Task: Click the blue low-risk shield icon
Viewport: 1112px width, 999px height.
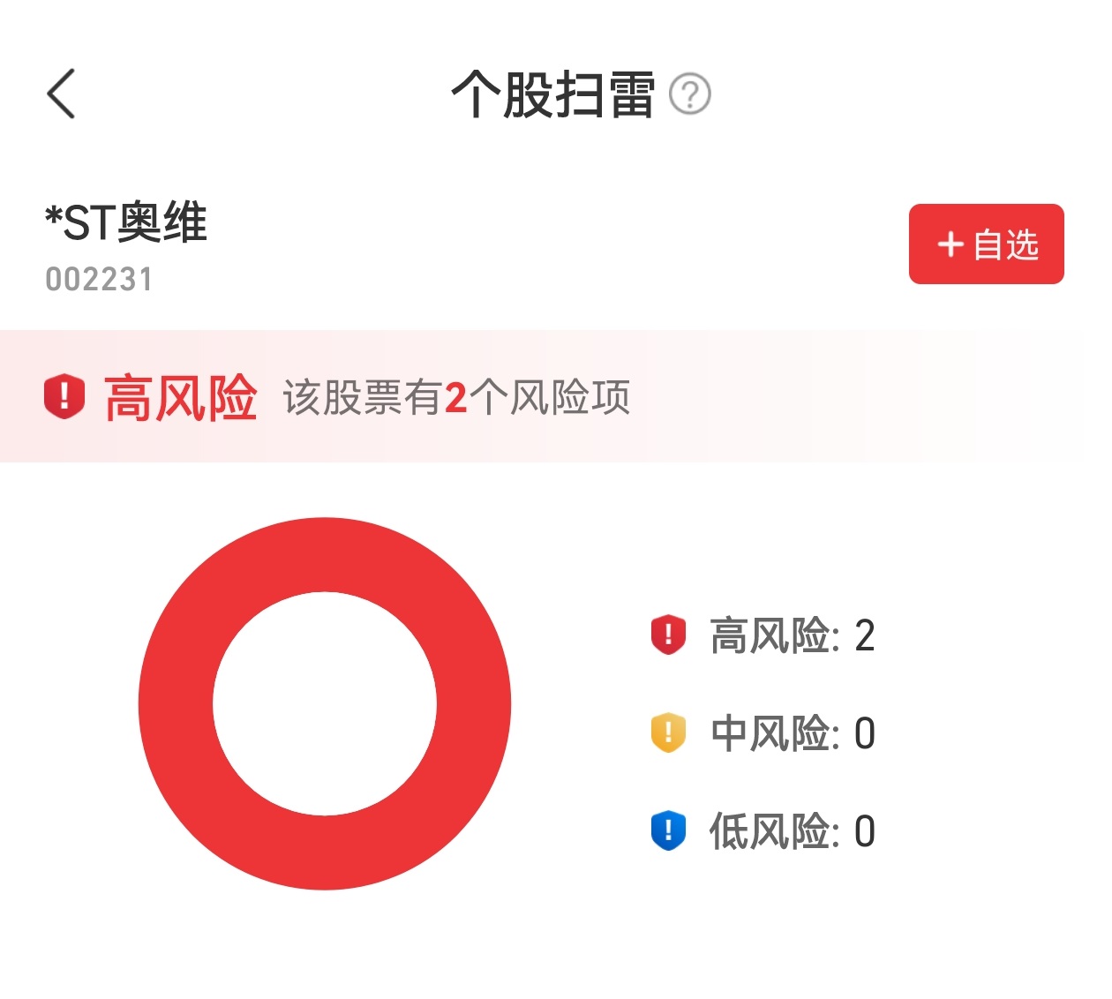Action: 668,830
